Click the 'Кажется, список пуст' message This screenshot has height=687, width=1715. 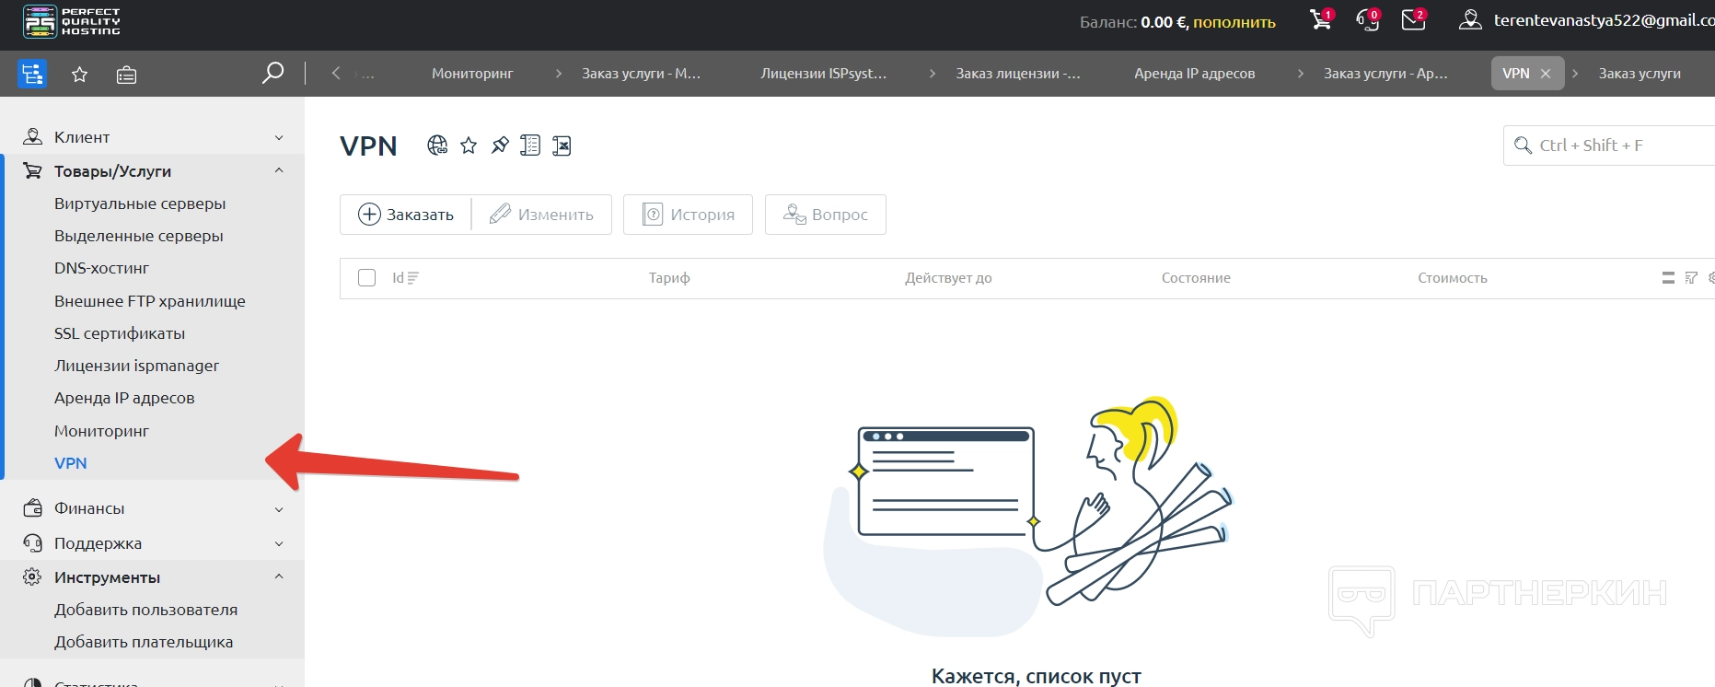pos(1037,676)
